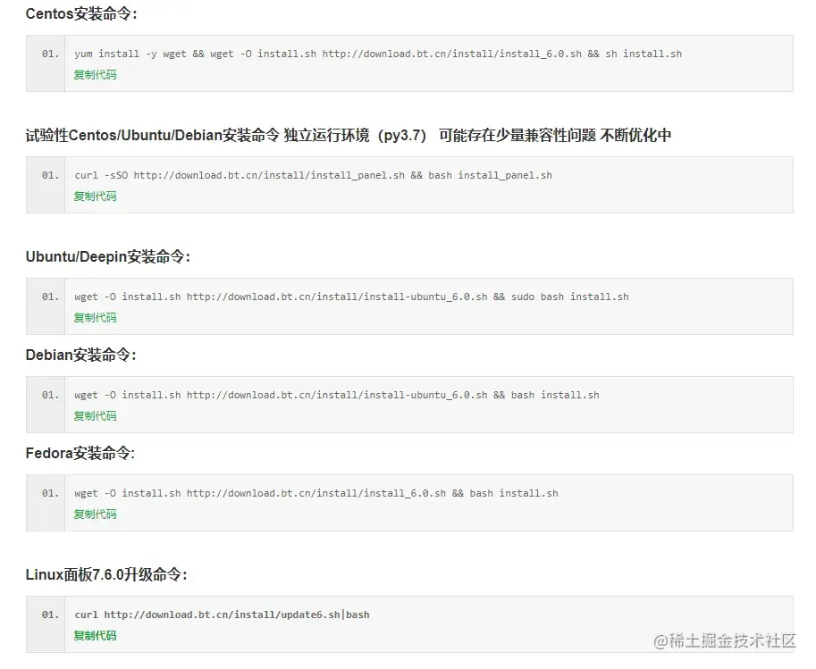Copy code under the Debian install command
816x669 pixels.
[x=96, y=415]
